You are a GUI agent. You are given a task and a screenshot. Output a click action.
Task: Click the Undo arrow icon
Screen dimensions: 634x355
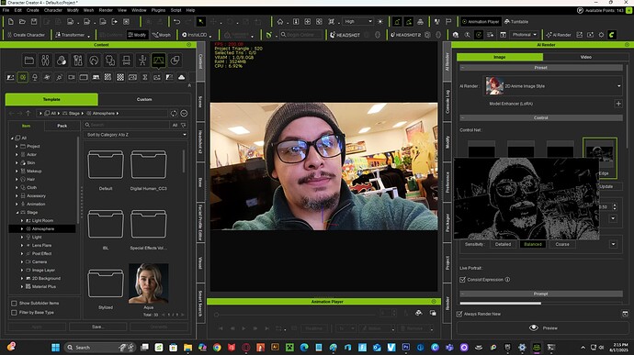pyautogui.click(x=176, y=21)
